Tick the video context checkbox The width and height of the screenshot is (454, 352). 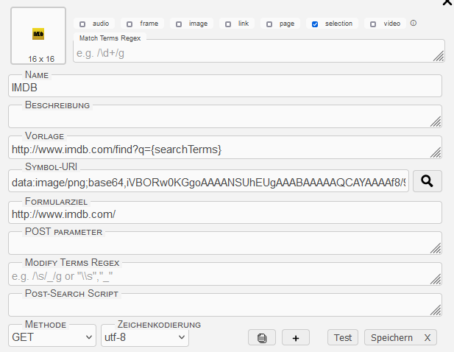point(373,24)
